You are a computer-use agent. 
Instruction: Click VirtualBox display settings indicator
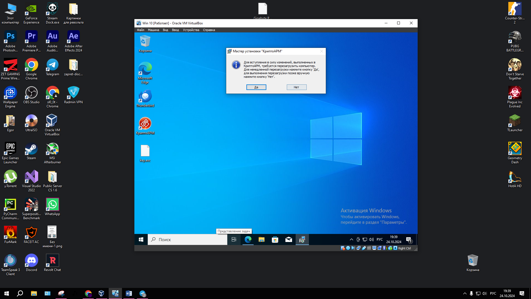(374, 248)
